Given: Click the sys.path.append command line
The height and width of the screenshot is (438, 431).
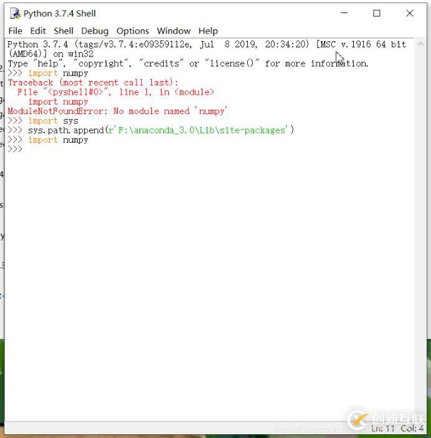Looking at the screenshot, I should click(151, 130).
